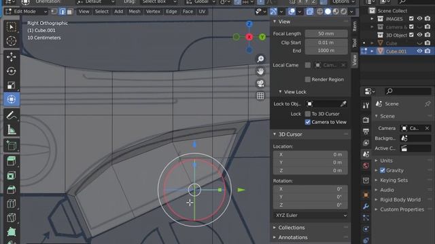The height and width of the screenshot is (244, 435).
Task: Select the Inset Faces tool
Action: pos(12,176)
